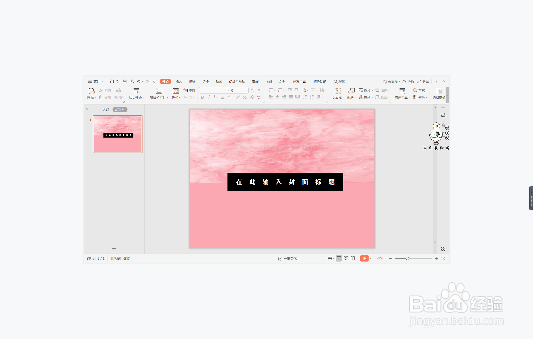Click the zoom in plus icon
533x339 pixels.
coord(436,258)
